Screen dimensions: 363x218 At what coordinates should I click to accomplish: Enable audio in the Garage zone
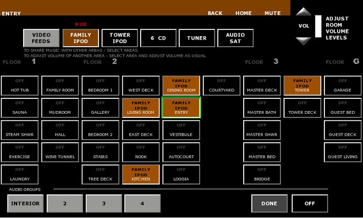[342, 86]
